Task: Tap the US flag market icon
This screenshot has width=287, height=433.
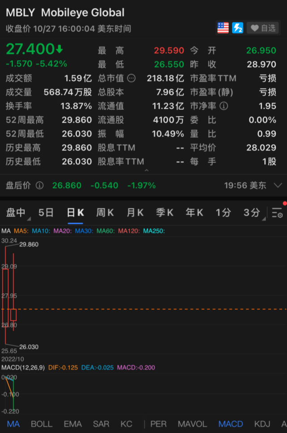Action: pos(223,28)
